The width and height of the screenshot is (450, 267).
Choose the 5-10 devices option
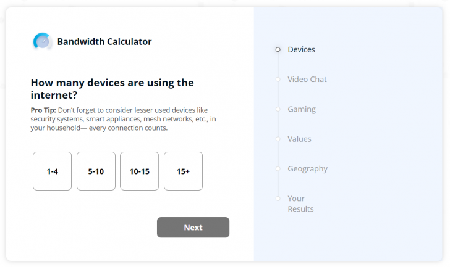(96, 171)
